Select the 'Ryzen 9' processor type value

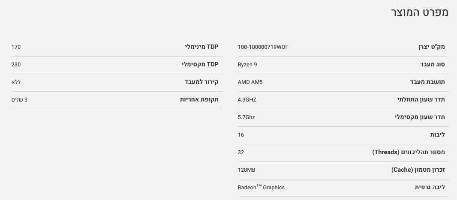(247, 64)
